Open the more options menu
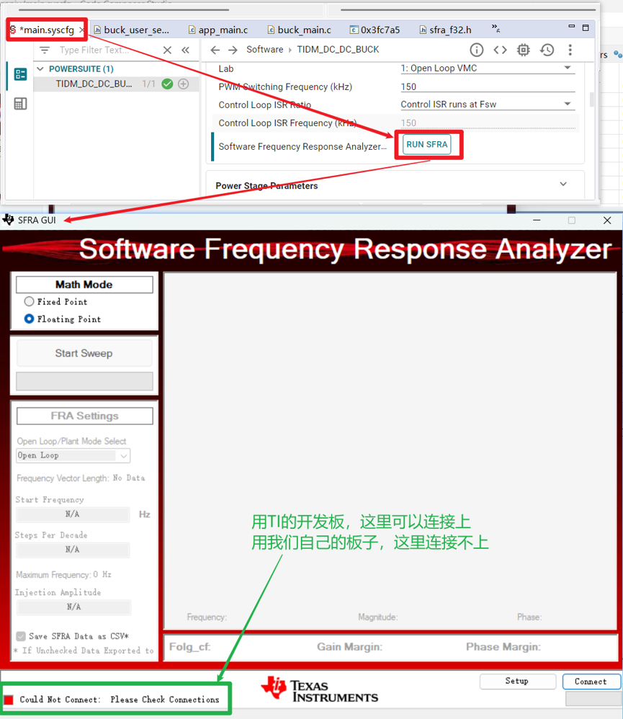This screenshot has height=719, width=623. pyautogui.click(x=570, y=50)
